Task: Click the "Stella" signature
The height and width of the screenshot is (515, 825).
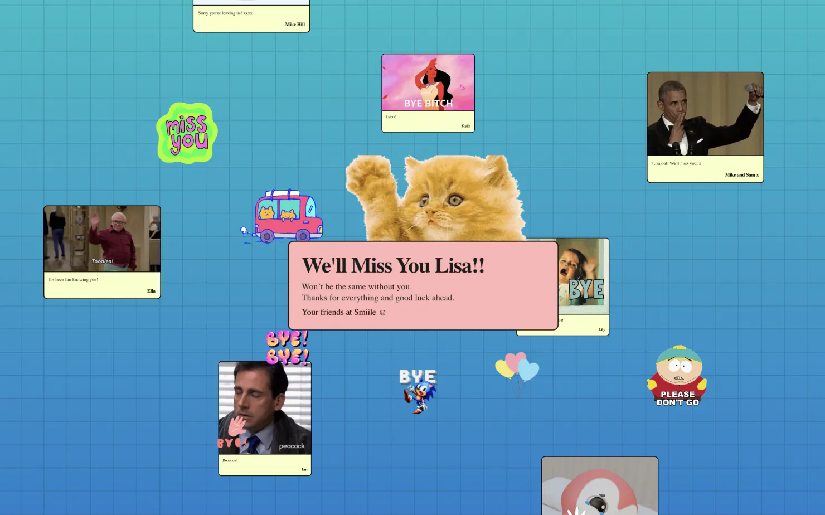Action: (x=466, y=126)
